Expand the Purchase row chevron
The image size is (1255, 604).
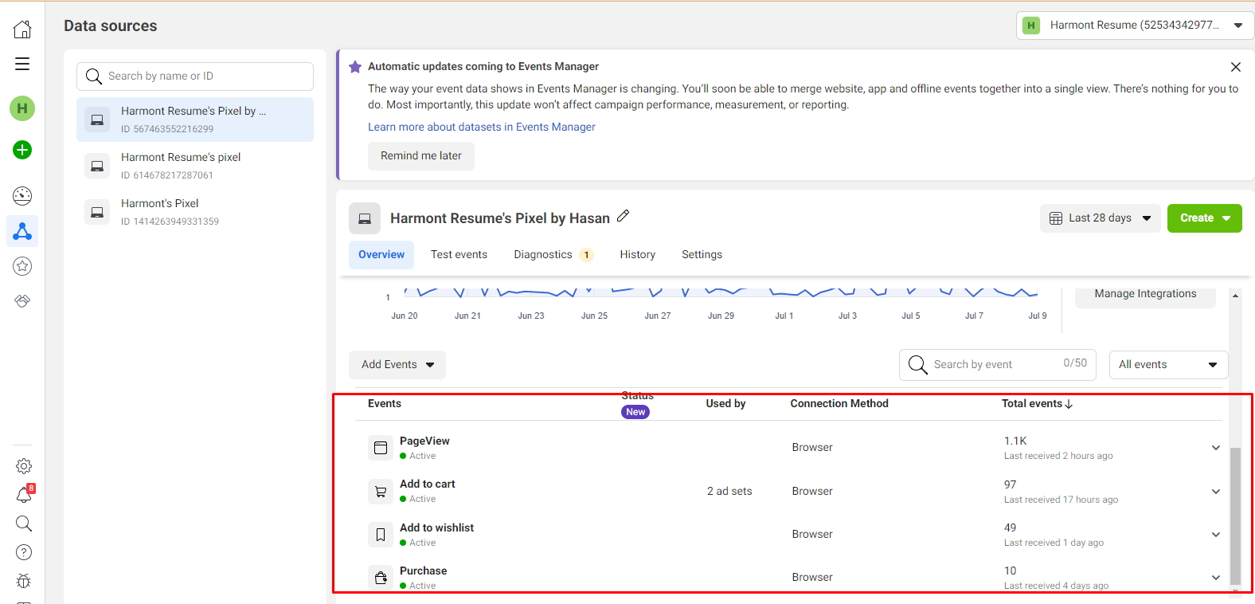tap(1216, 578)
